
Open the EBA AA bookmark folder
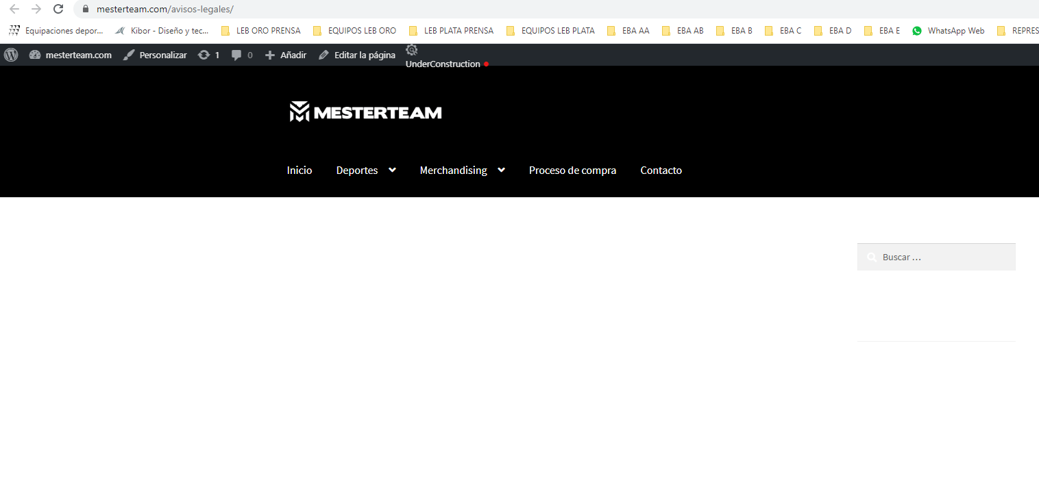(x=628, y=30)
